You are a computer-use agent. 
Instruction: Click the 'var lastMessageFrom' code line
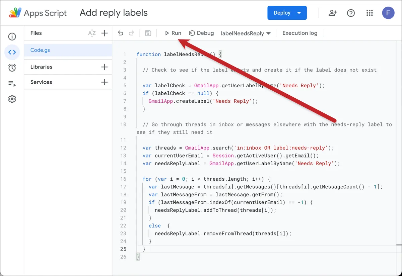(216, 194)
